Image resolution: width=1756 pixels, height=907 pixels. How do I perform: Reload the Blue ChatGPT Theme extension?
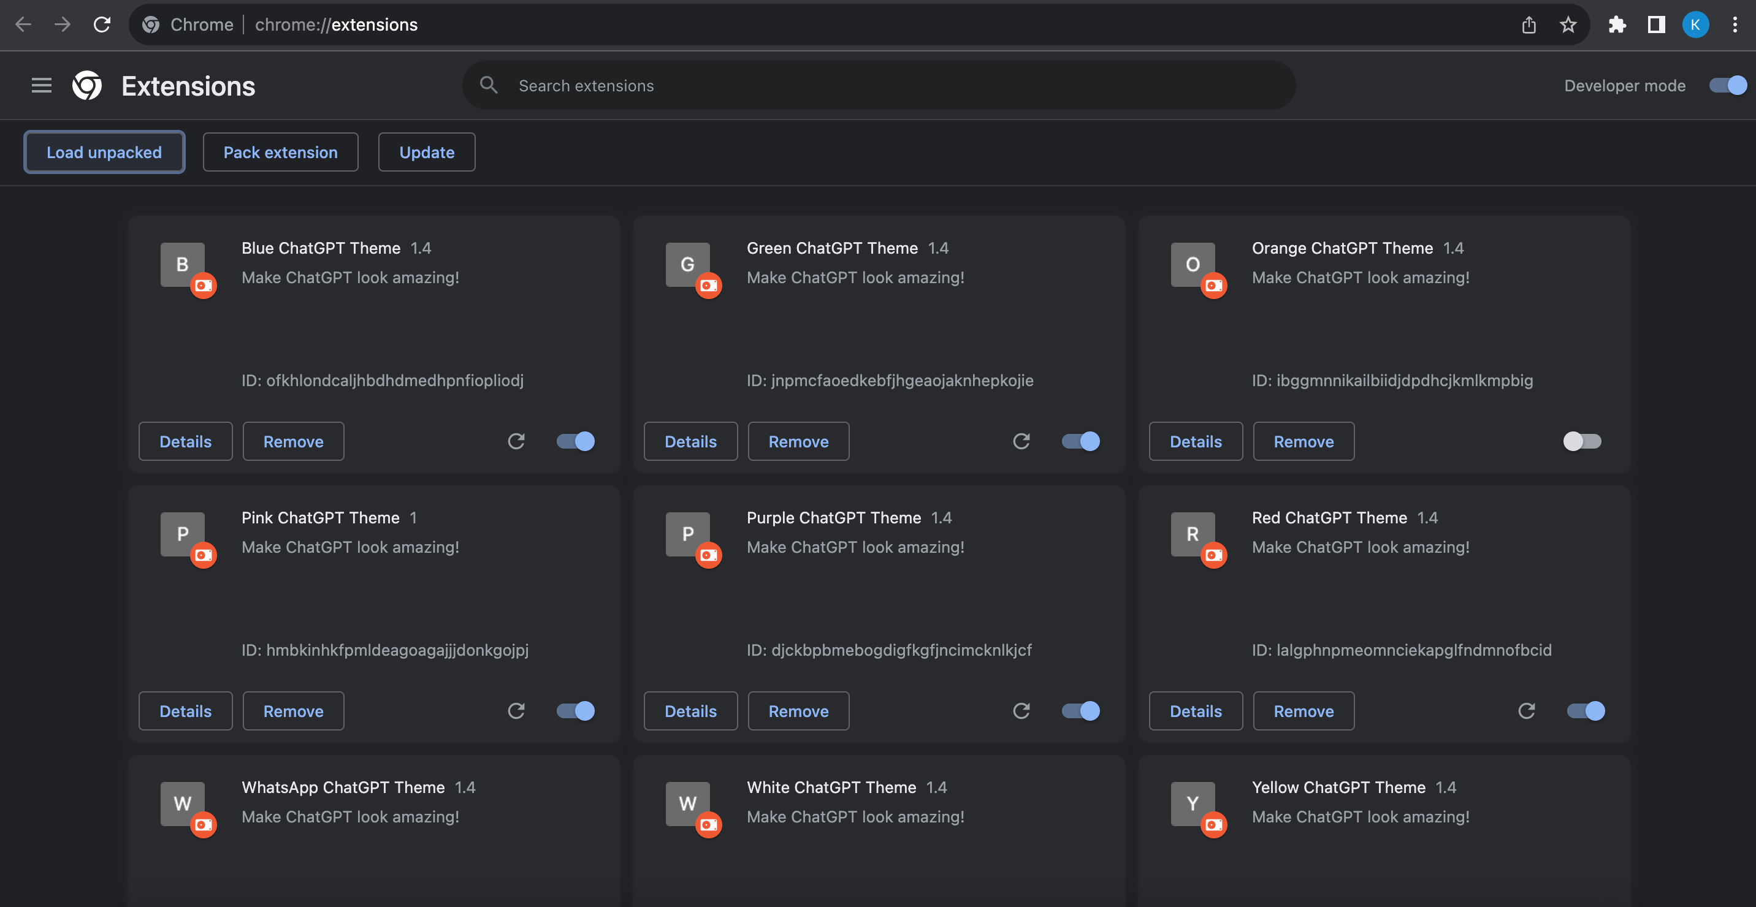coord(516,442)
